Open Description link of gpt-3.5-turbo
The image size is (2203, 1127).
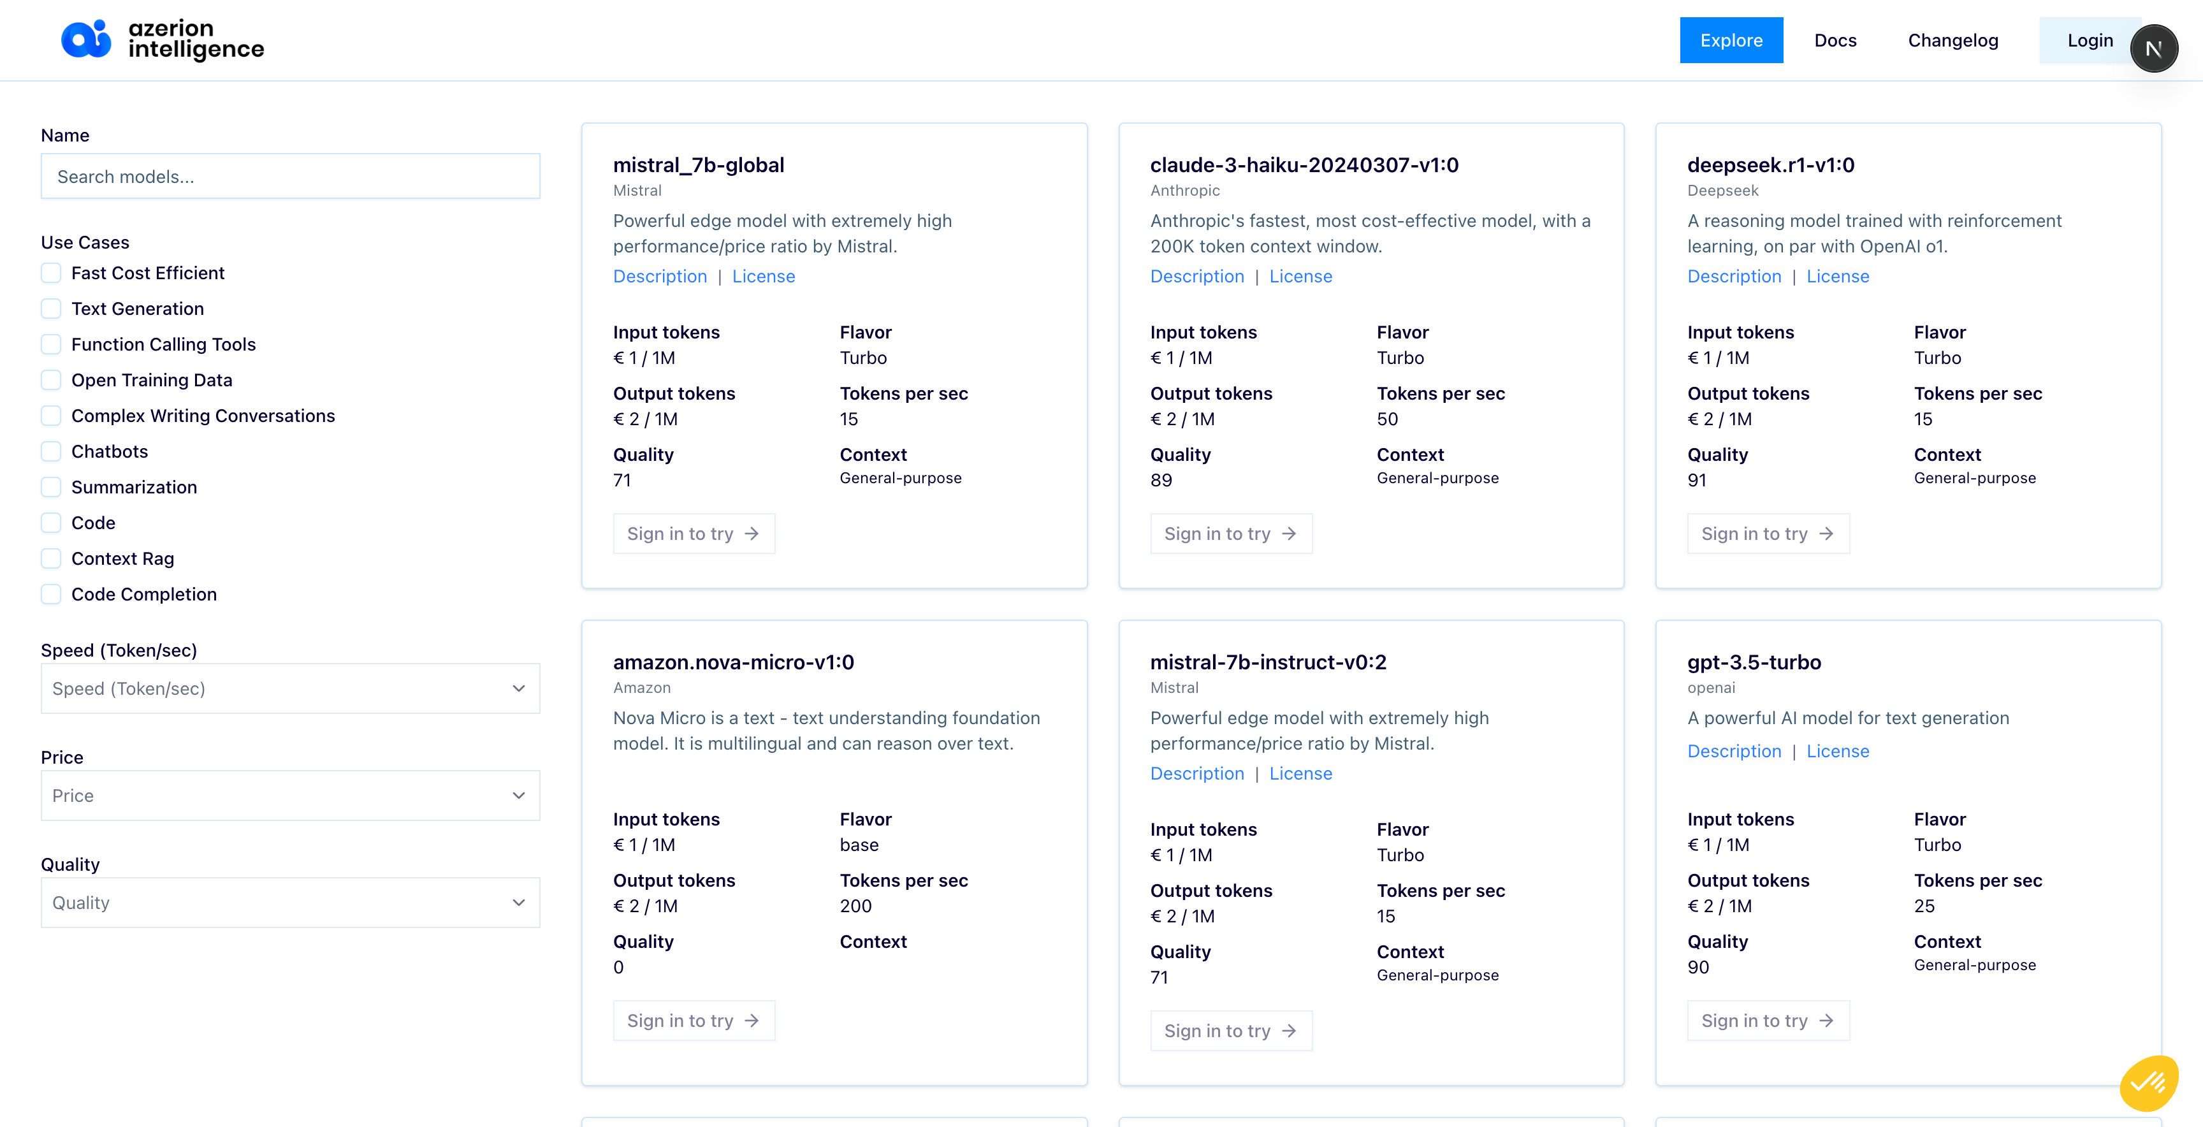coord(1733,751)
